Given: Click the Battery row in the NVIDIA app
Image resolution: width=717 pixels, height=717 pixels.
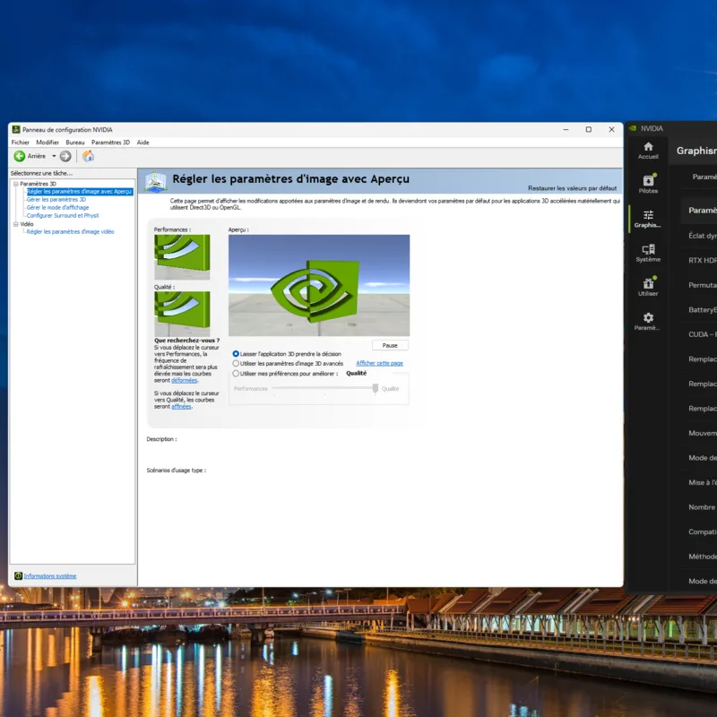Looking at the screenshot, I should 699,309.
